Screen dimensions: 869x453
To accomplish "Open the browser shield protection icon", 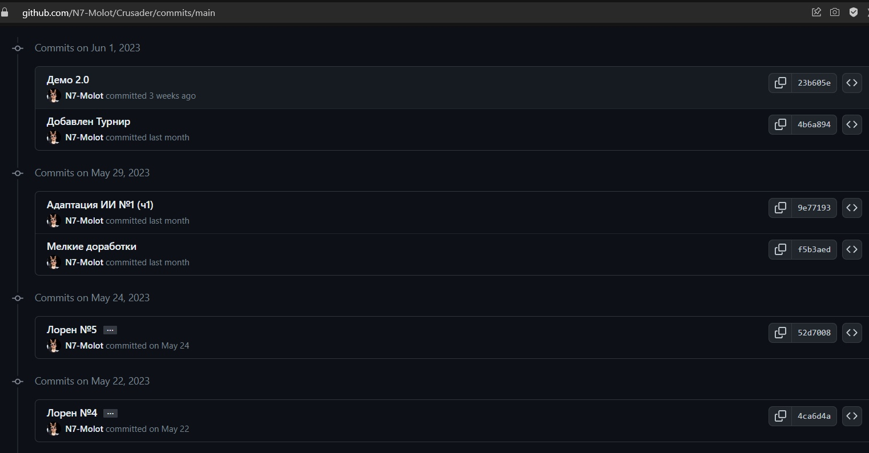I will pos(854,12).
